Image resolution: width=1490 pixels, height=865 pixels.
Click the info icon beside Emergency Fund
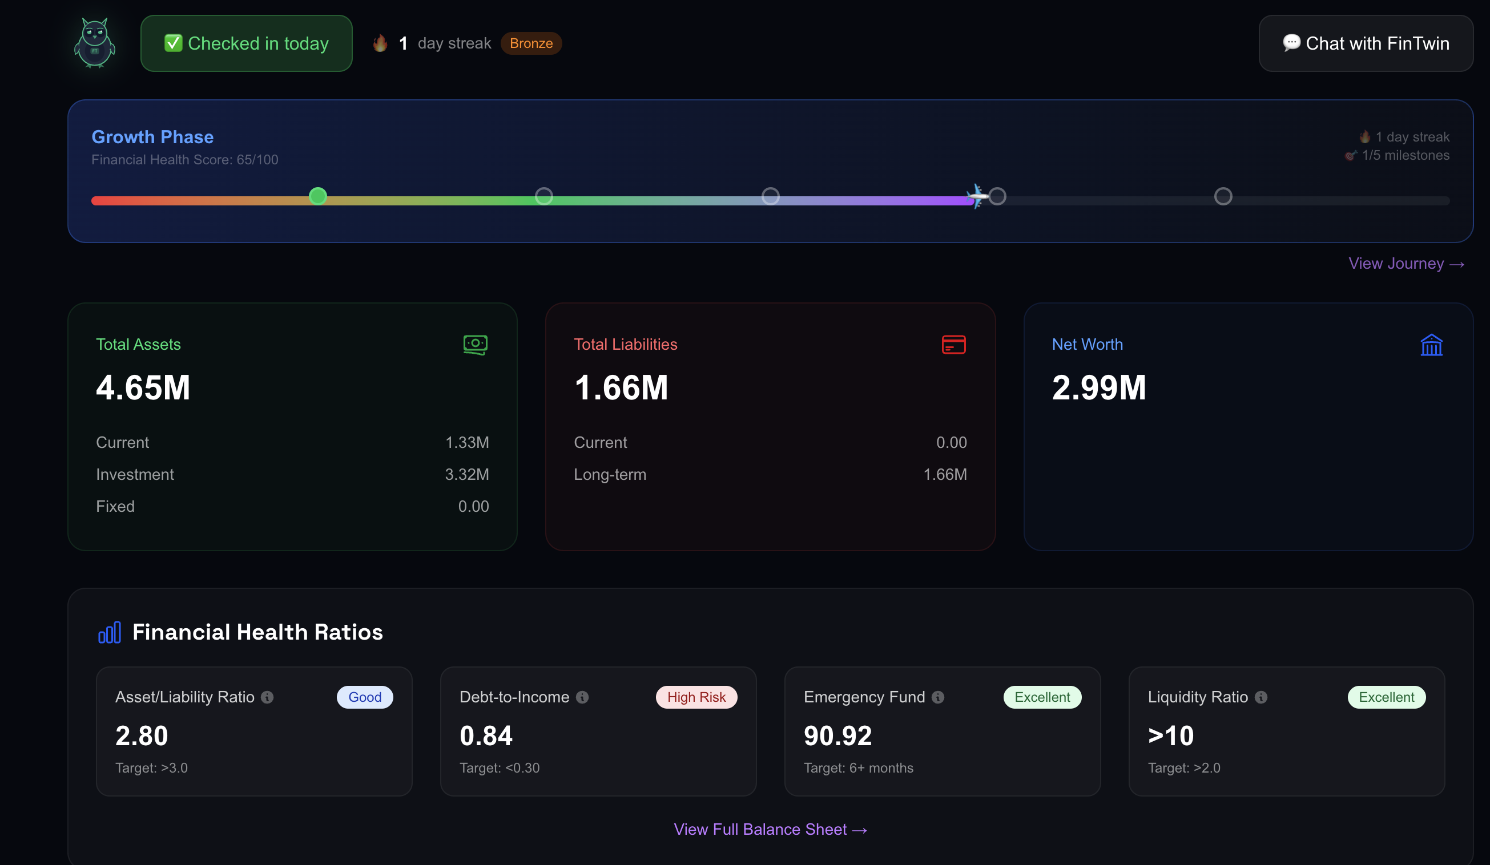tap(938, 697)
